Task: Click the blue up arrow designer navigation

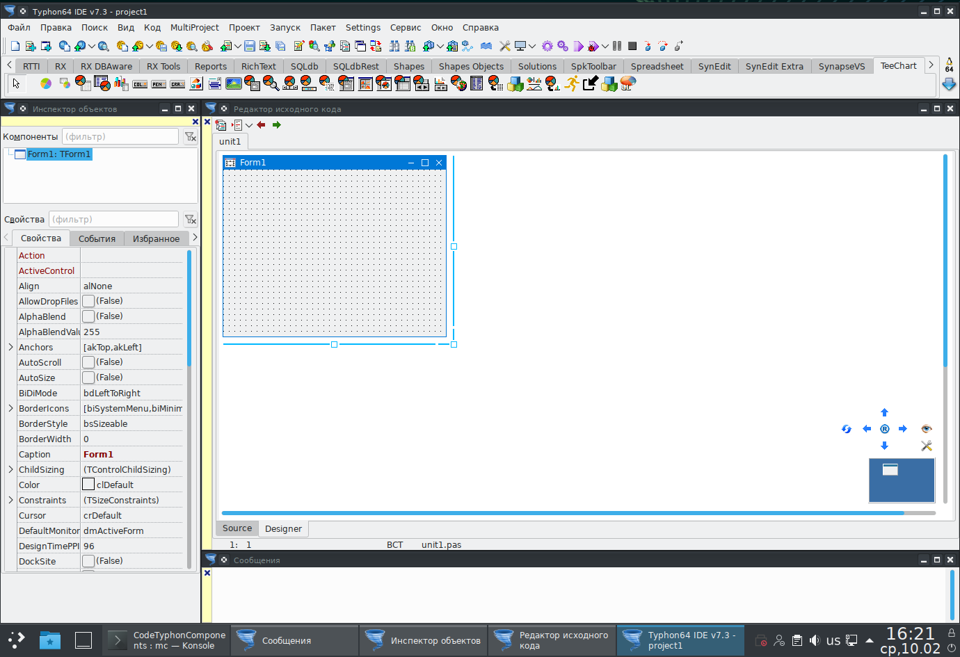Action: (885, 412)
